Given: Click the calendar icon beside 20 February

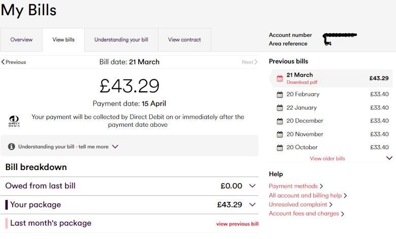Looking at the screenshot, I should (280, 95).
